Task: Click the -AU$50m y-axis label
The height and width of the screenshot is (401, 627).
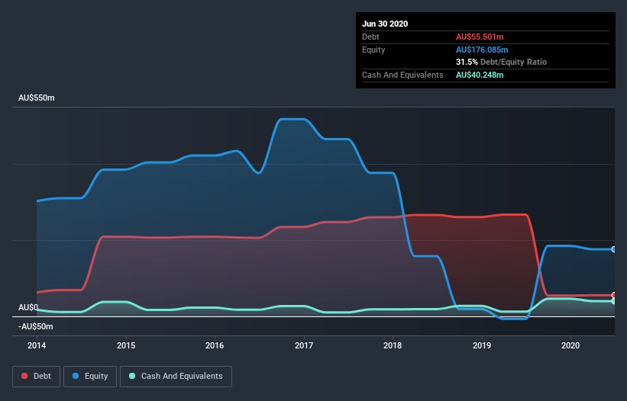Action: (x=36, y=326)
